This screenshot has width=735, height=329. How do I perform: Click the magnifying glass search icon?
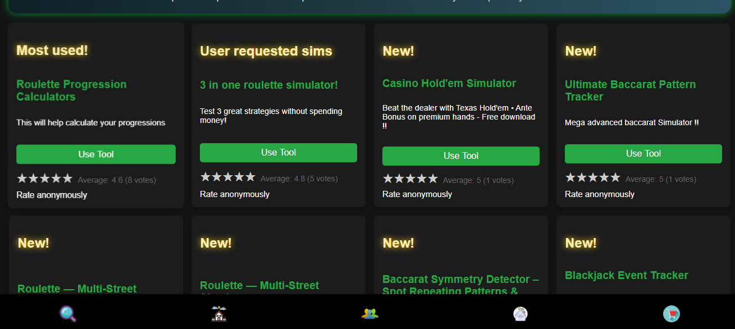tap(68, 313)
